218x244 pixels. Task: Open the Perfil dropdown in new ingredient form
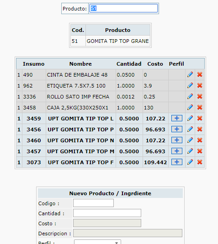(x=97, y=242)
